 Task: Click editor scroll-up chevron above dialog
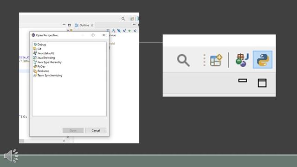pyautogui.click(x=68, y=30)
